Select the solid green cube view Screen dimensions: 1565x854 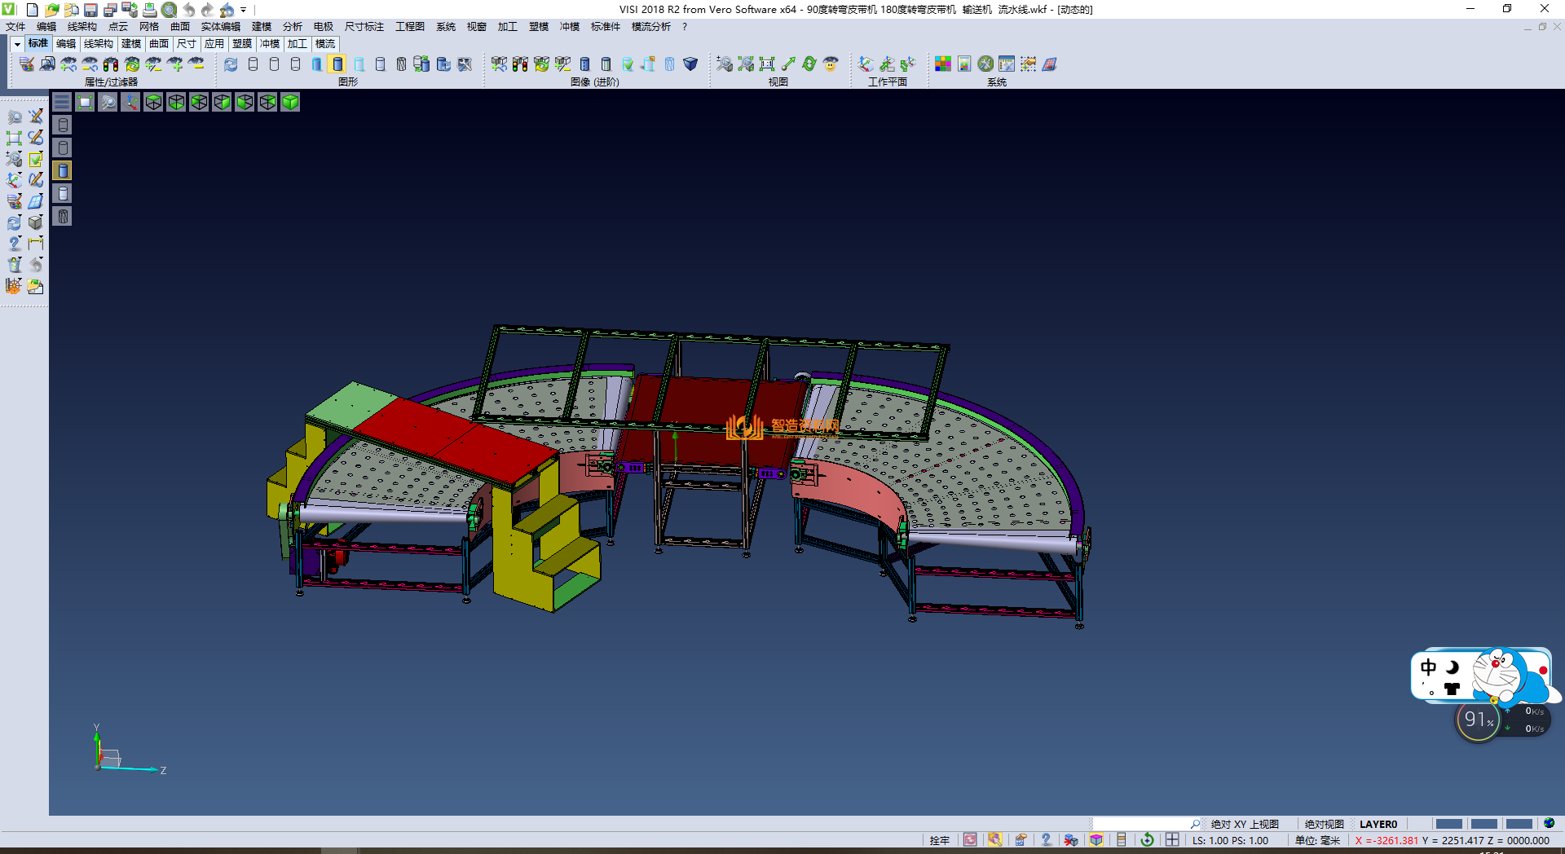tap(290, 102)
